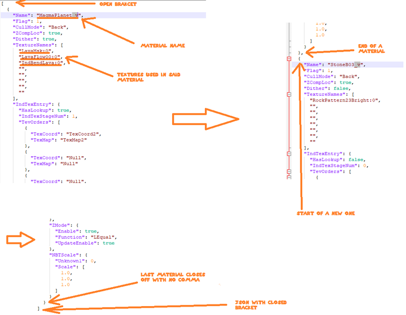406x315 pixels.
Task: Click the "Dither": false line
Action: [328, 88]
